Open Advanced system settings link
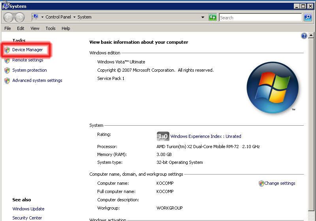This screenshot has width=316, height=221. pos(37,80)
